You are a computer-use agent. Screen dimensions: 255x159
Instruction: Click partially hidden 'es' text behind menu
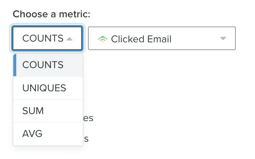coord(88,118)
